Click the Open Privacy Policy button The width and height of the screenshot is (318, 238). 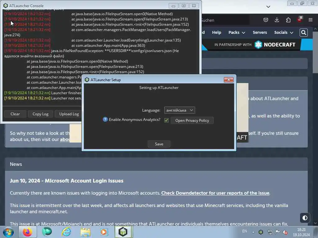[x=192, y=121]
